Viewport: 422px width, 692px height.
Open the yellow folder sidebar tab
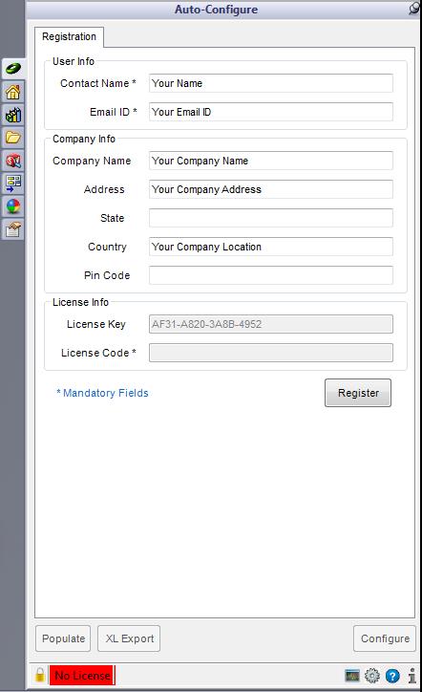pos(12,139)
